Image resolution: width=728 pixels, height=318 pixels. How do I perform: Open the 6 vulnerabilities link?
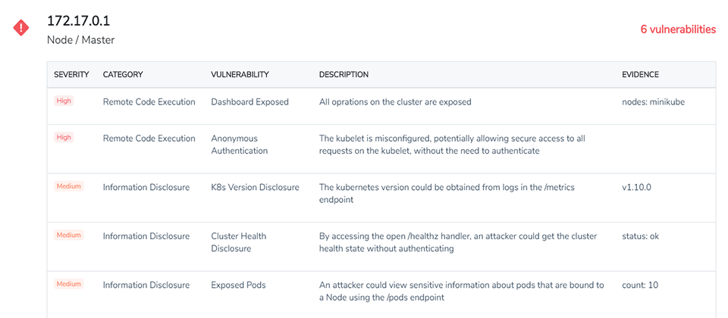pos(678,30)
